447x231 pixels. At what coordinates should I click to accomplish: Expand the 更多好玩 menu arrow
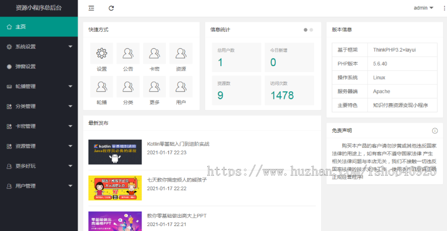[x=71, y=166]
